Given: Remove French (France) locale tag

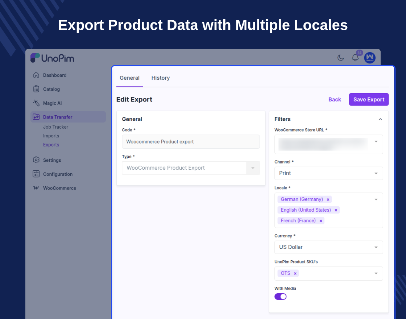Looking at the screenshot, I should pyautogui.click(x=321, y=221).
